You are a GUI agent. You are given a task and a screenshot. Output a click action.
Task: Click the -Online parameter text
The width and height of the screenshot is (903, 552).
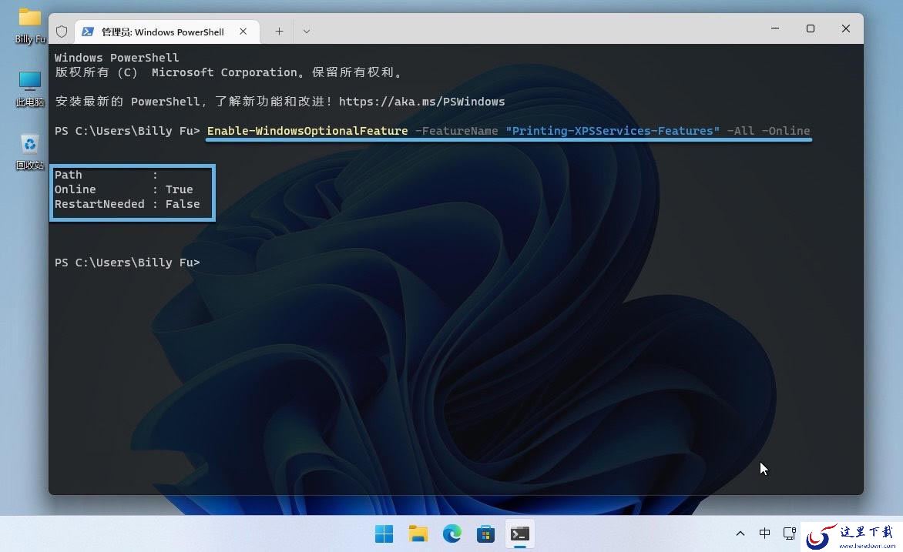point(786,131)
